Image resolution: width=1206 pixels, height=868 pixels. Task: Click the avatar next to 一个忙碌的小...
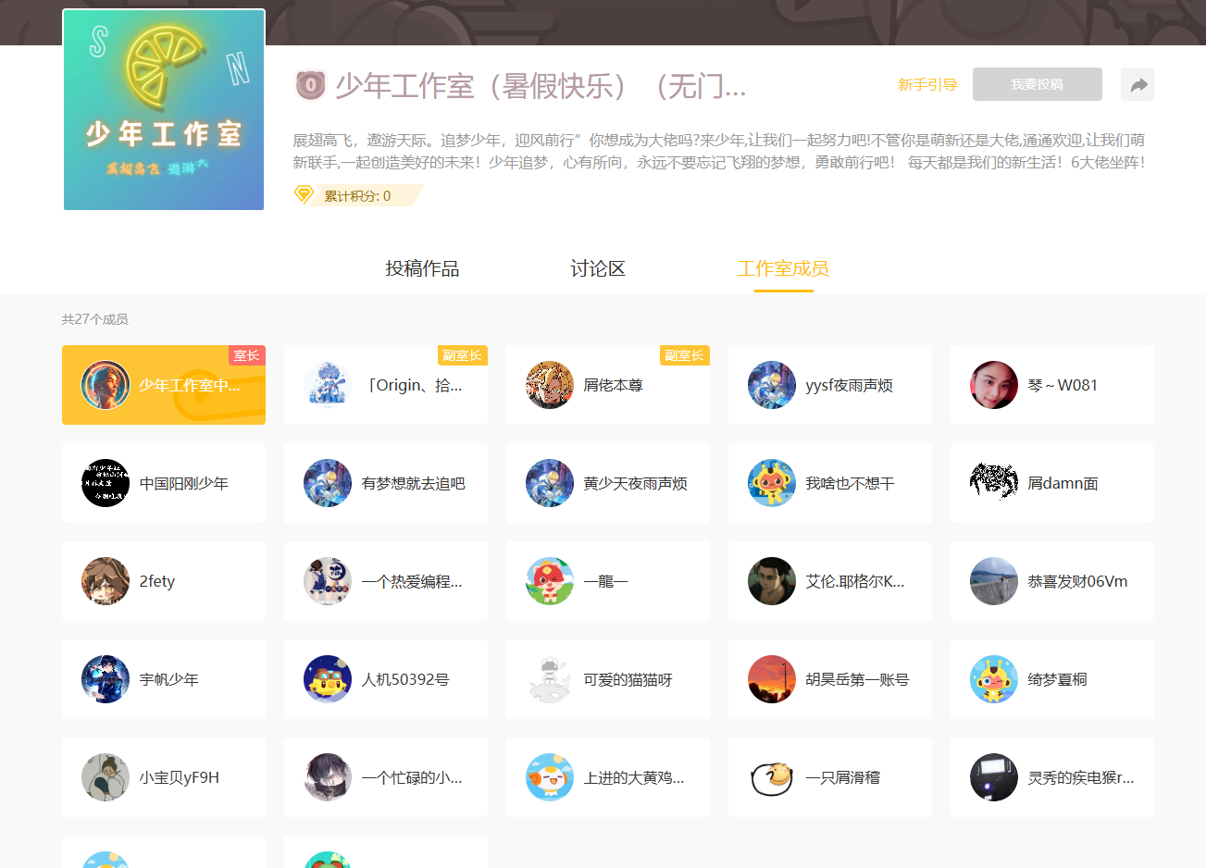(x=328, y=777)
